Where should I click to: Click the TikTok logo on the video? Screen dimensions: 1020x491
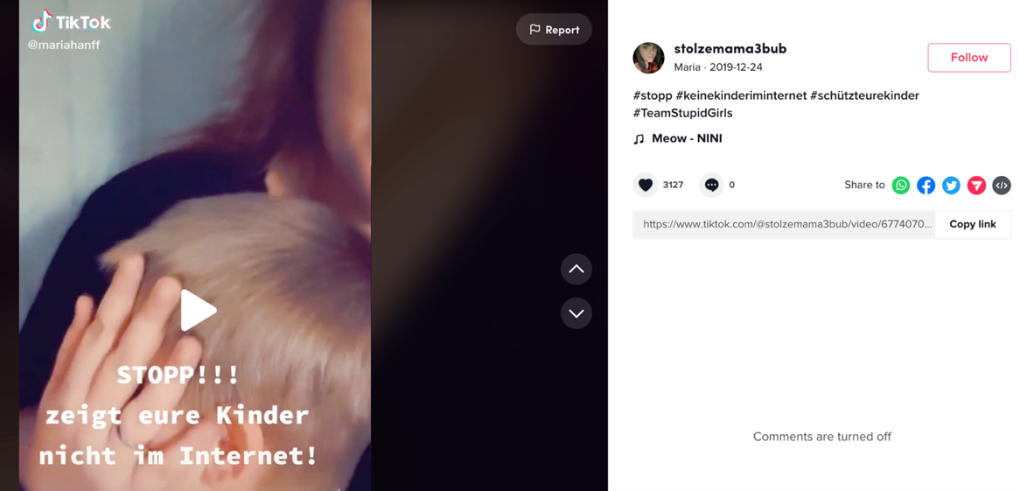72,22
